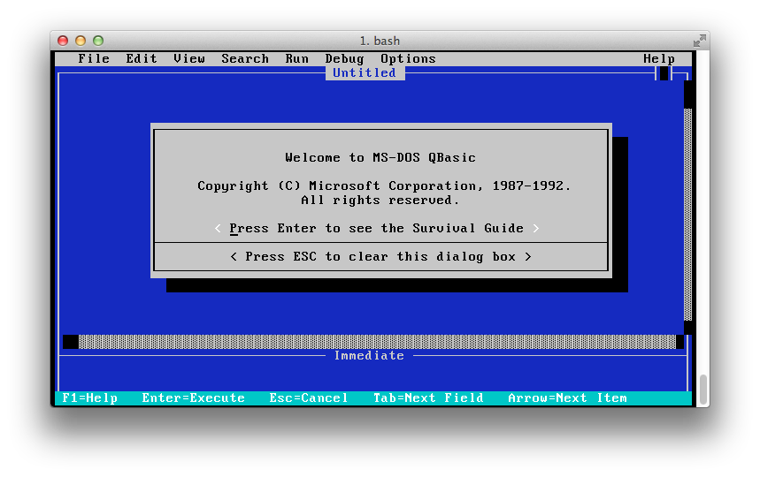Click the horizontal scrollbar track
The width and height of the screenshot is (760, 477).
(x=377, y=342)
